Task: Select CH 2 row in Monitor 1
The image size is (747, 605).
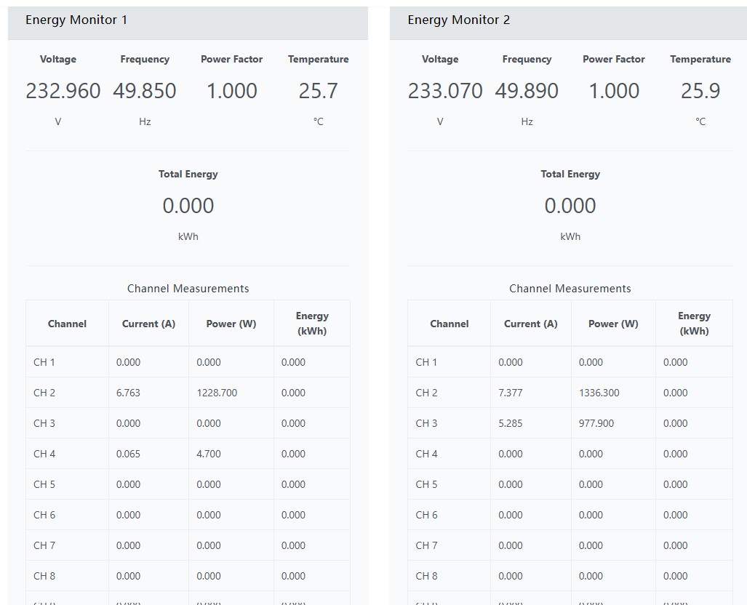Action: (x=188, y=393)
